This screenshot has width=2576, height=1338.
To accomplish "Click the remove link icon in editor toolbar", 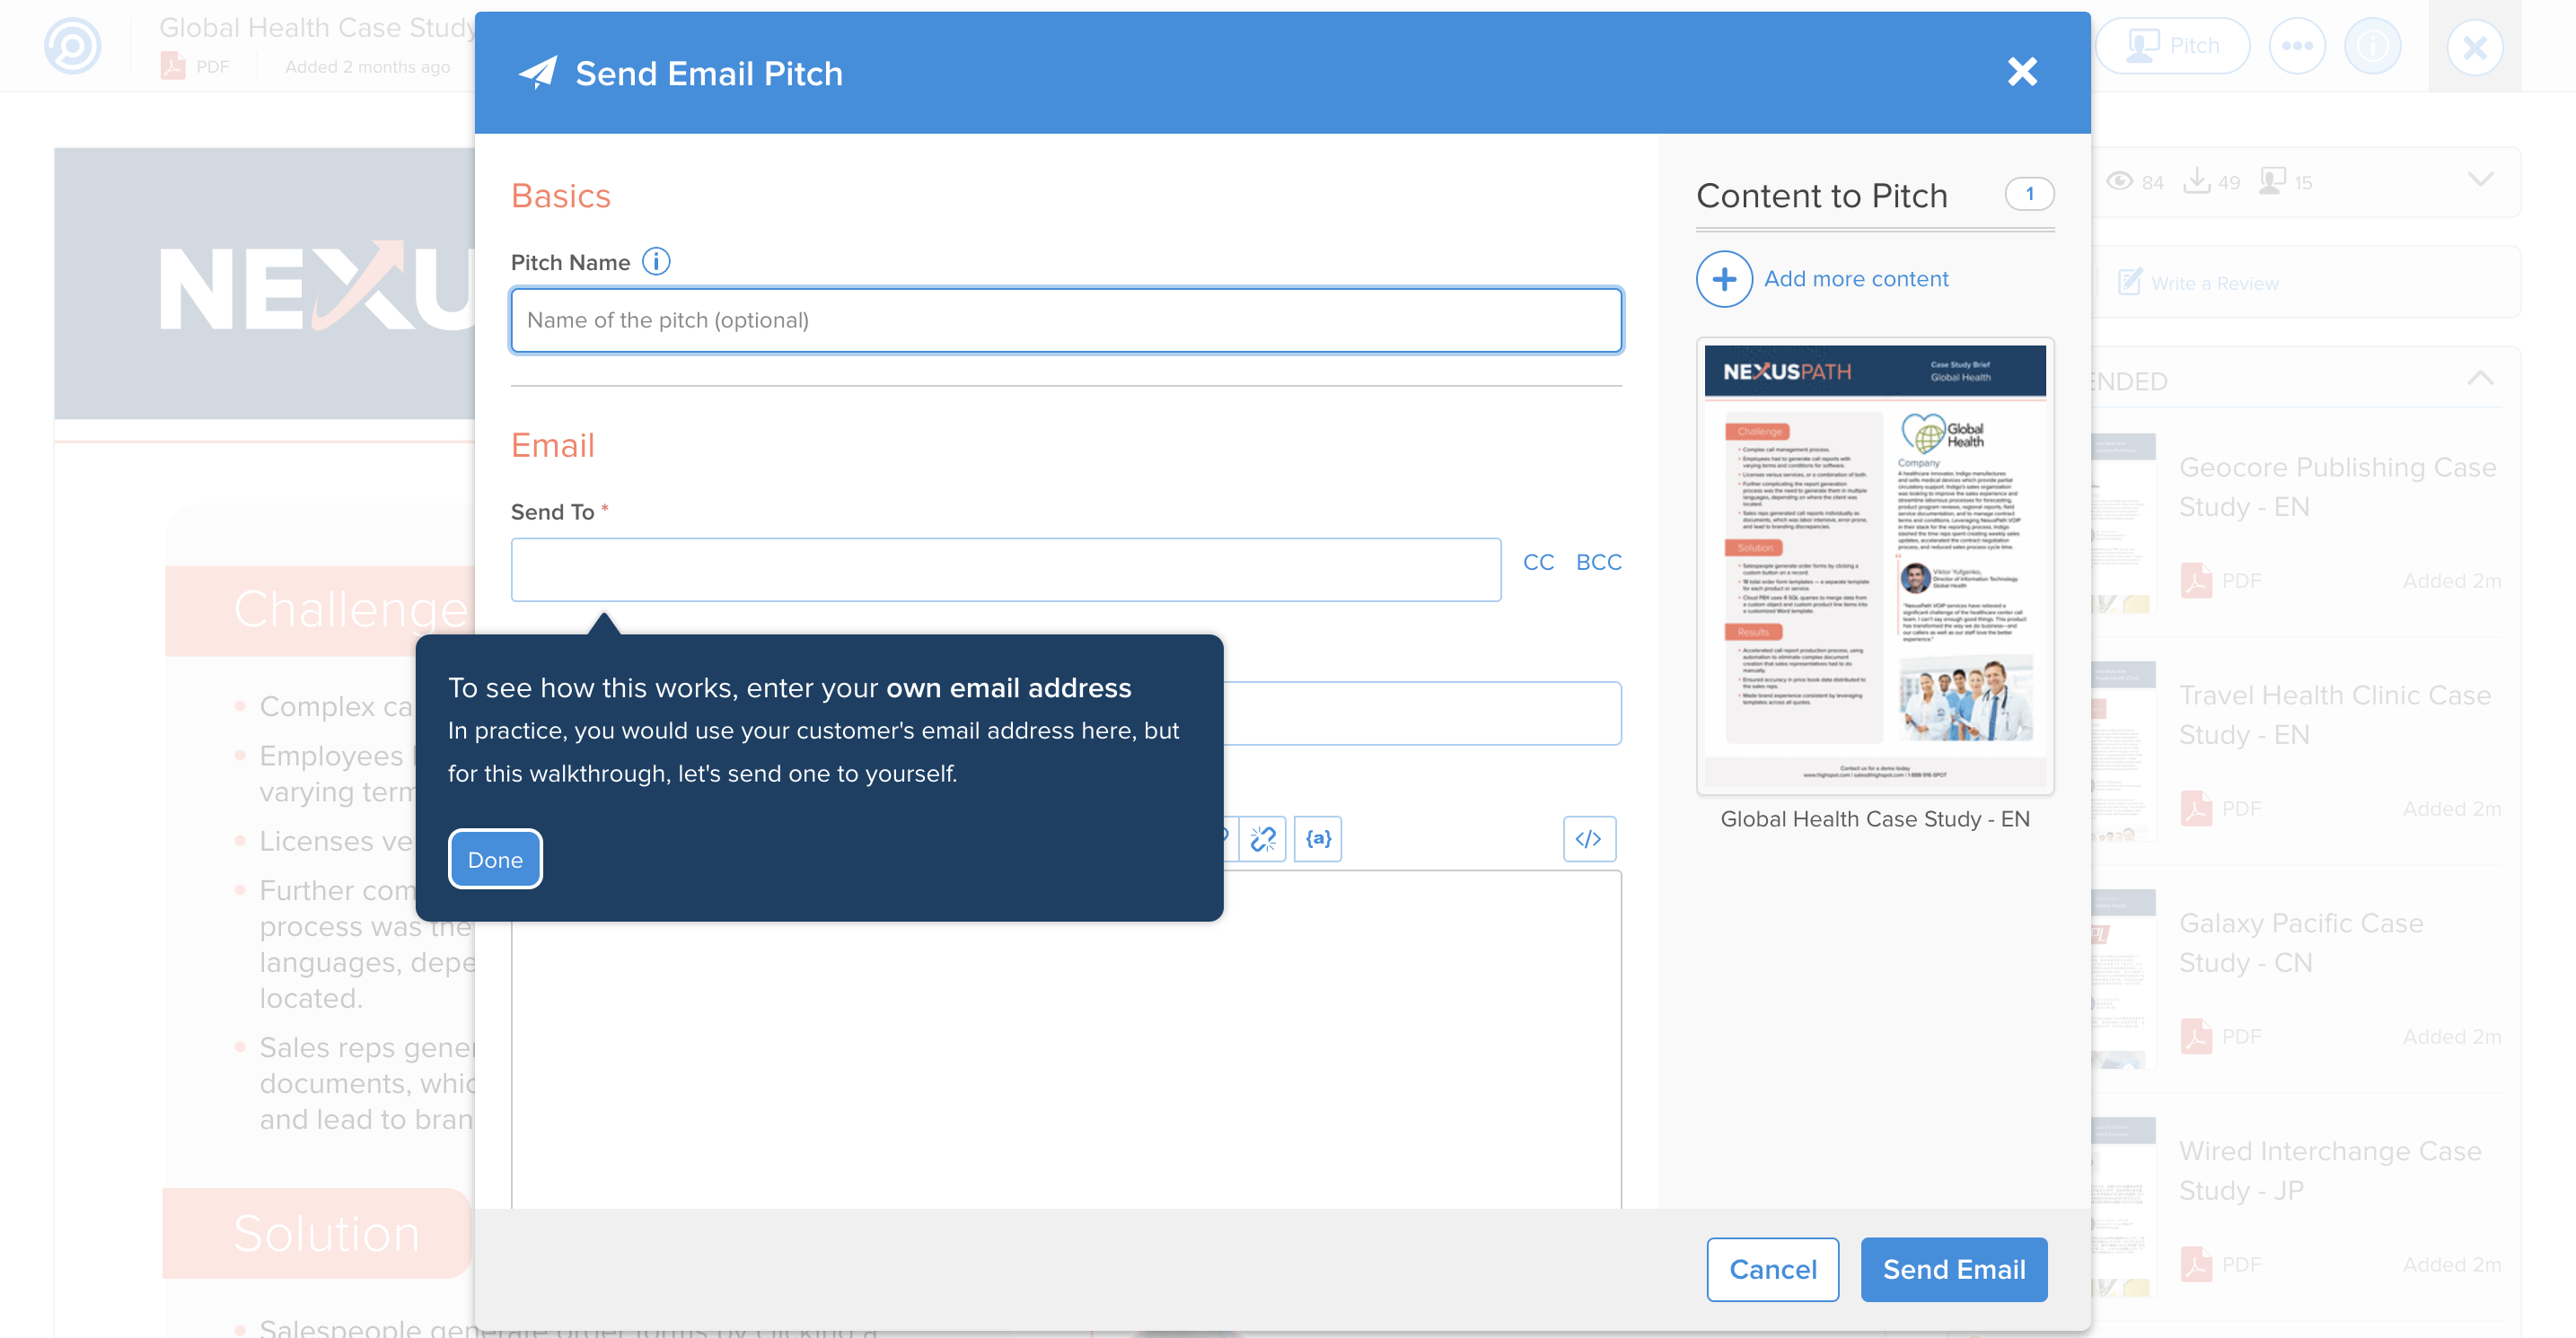I will [1263, 838].
